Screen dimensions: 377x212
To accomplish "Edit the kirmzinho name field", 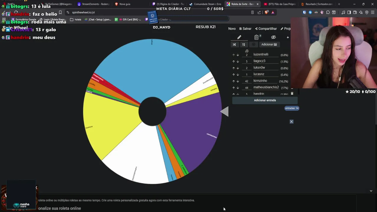I will (x=266, y=81).
